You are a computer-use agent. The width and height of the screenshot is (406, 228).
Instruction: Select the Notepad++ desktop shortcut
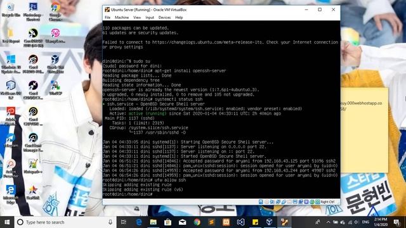tap(33, 166)
